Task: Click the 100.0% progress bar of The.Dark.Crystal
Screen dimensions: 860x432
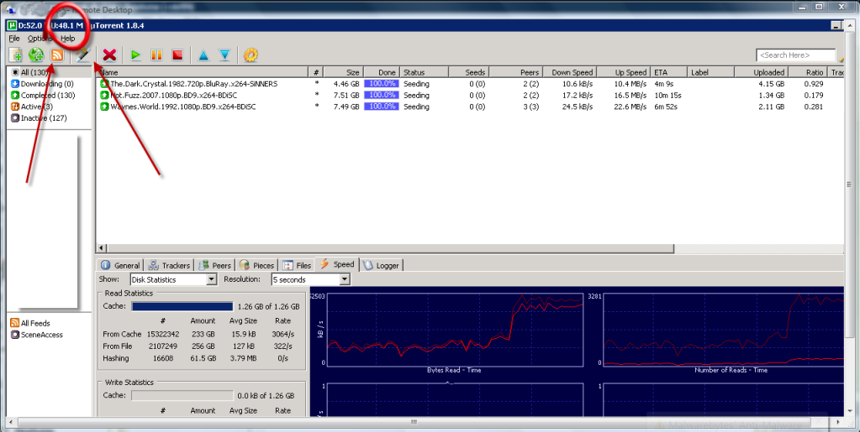Action: (381, 84)
